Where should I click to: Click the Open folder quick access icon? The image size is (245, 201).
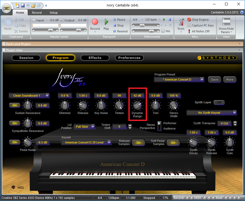(x=33, y=6)
